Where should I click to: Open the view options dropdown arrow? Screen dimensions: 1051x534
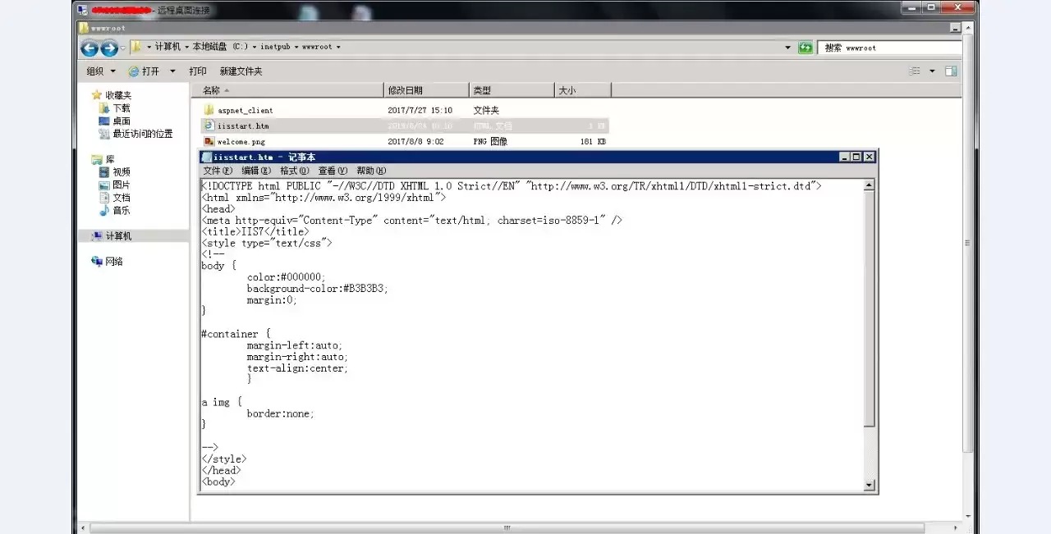pos(932,71)
